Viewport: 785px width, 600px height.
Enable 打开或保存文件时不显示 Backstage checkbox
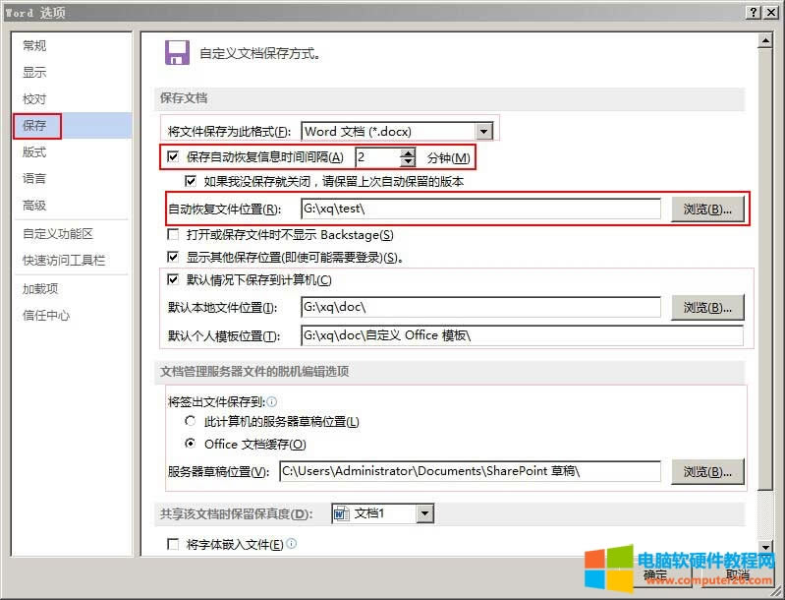[x=174, y=235]
